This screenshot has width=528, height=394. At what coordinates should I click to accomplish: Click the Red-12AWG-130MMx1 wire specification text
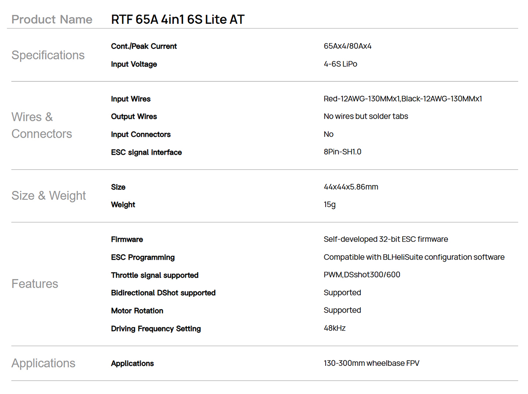(362, 99)
